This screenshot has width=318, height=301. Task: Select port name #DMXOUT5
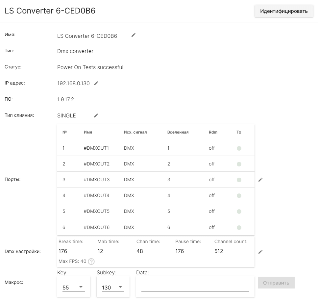point(97,211)
